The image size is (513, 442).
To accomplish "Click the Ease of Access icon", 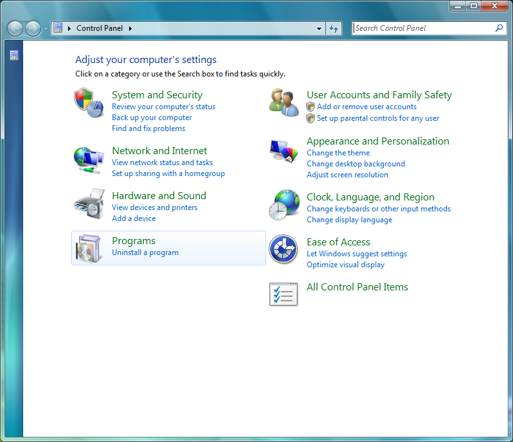I will click(x=283, y=249).
